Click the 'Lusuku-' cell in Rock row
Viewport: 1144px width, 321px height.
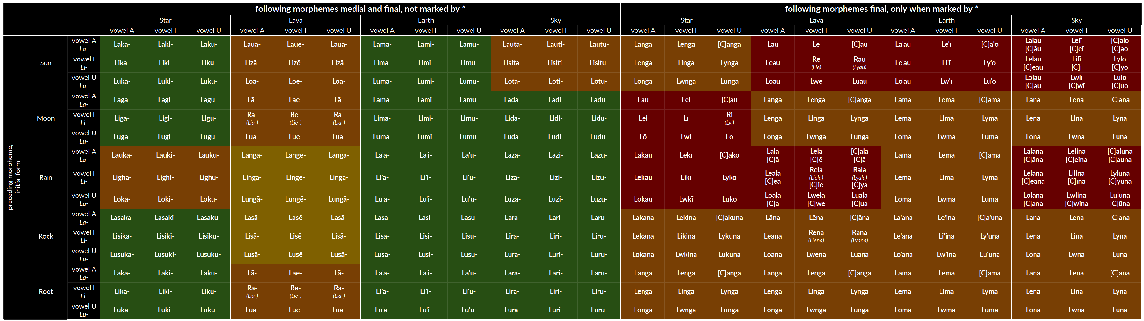tap(208, 254)
